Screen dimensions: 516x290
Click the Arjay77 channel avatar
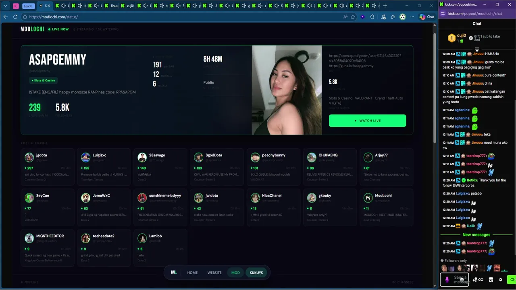click(368, 157)
